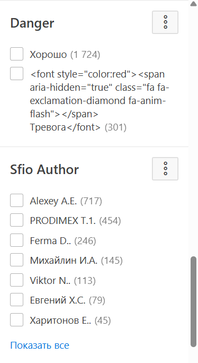Click the Danger section heading
This screenshot has width=198, height=363.
pyautogui.click(x=32, y=23)
